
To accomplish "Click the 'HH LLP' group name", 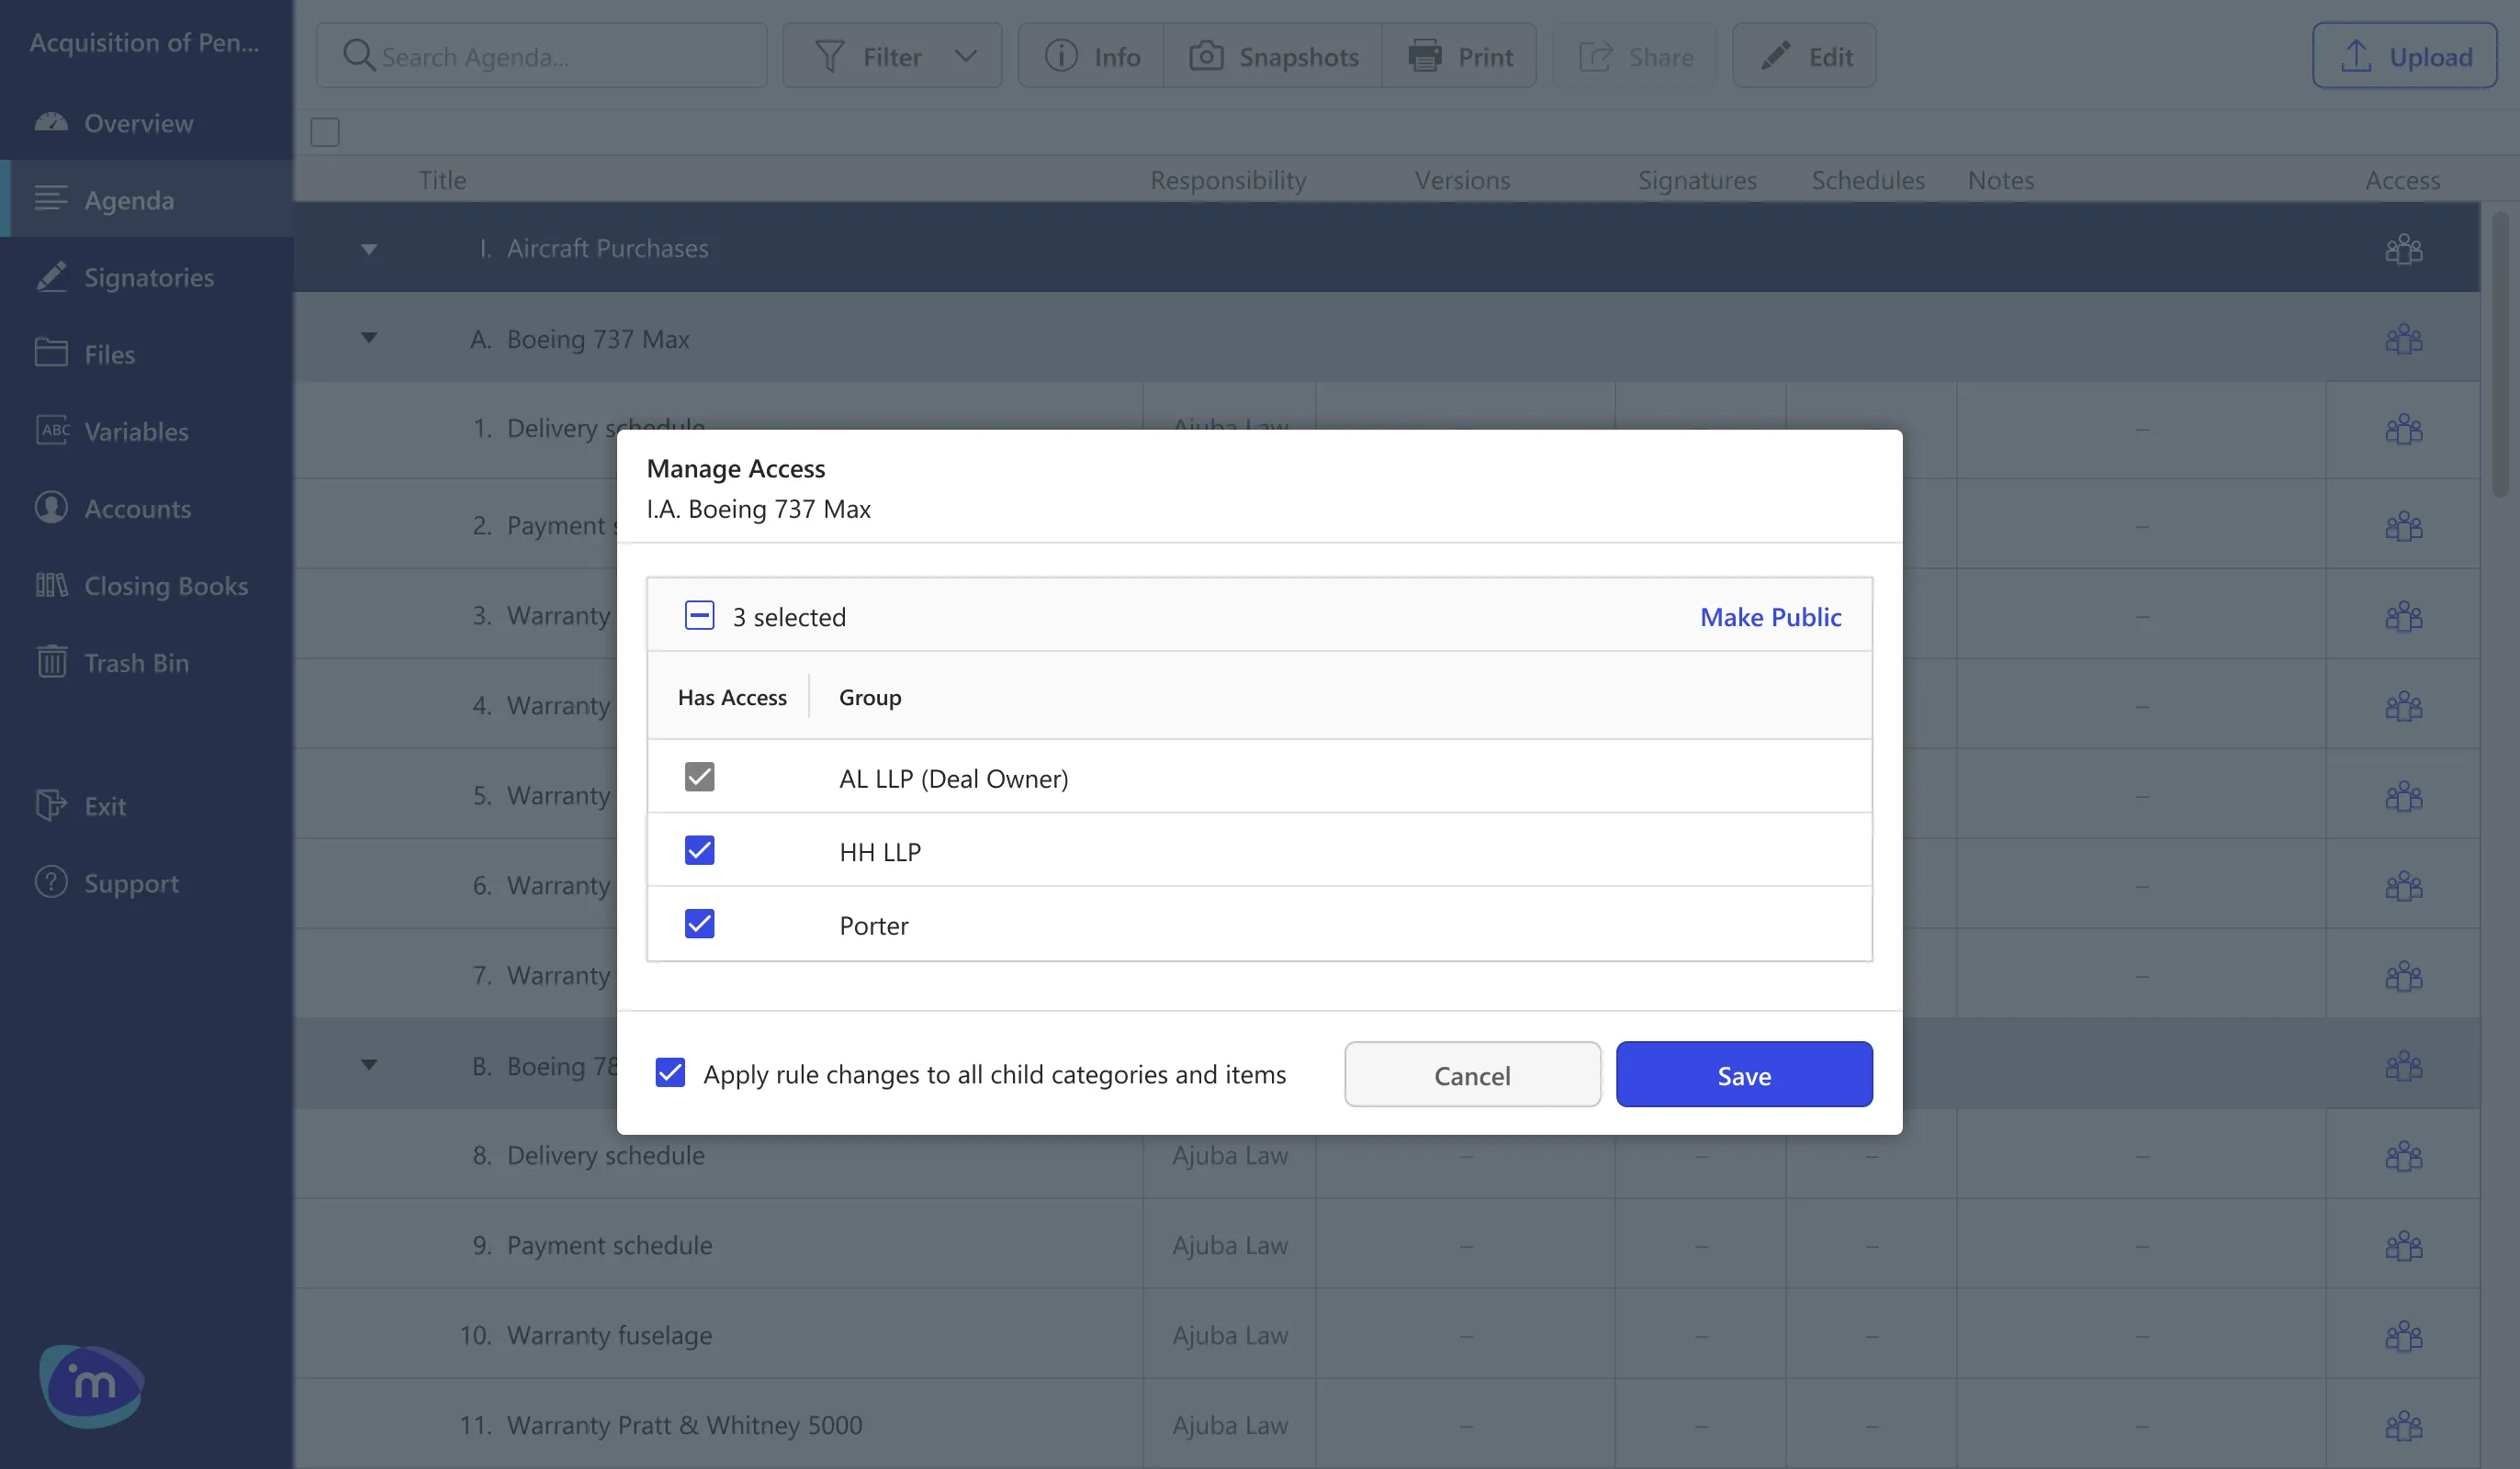I will [x=880, y=852].
